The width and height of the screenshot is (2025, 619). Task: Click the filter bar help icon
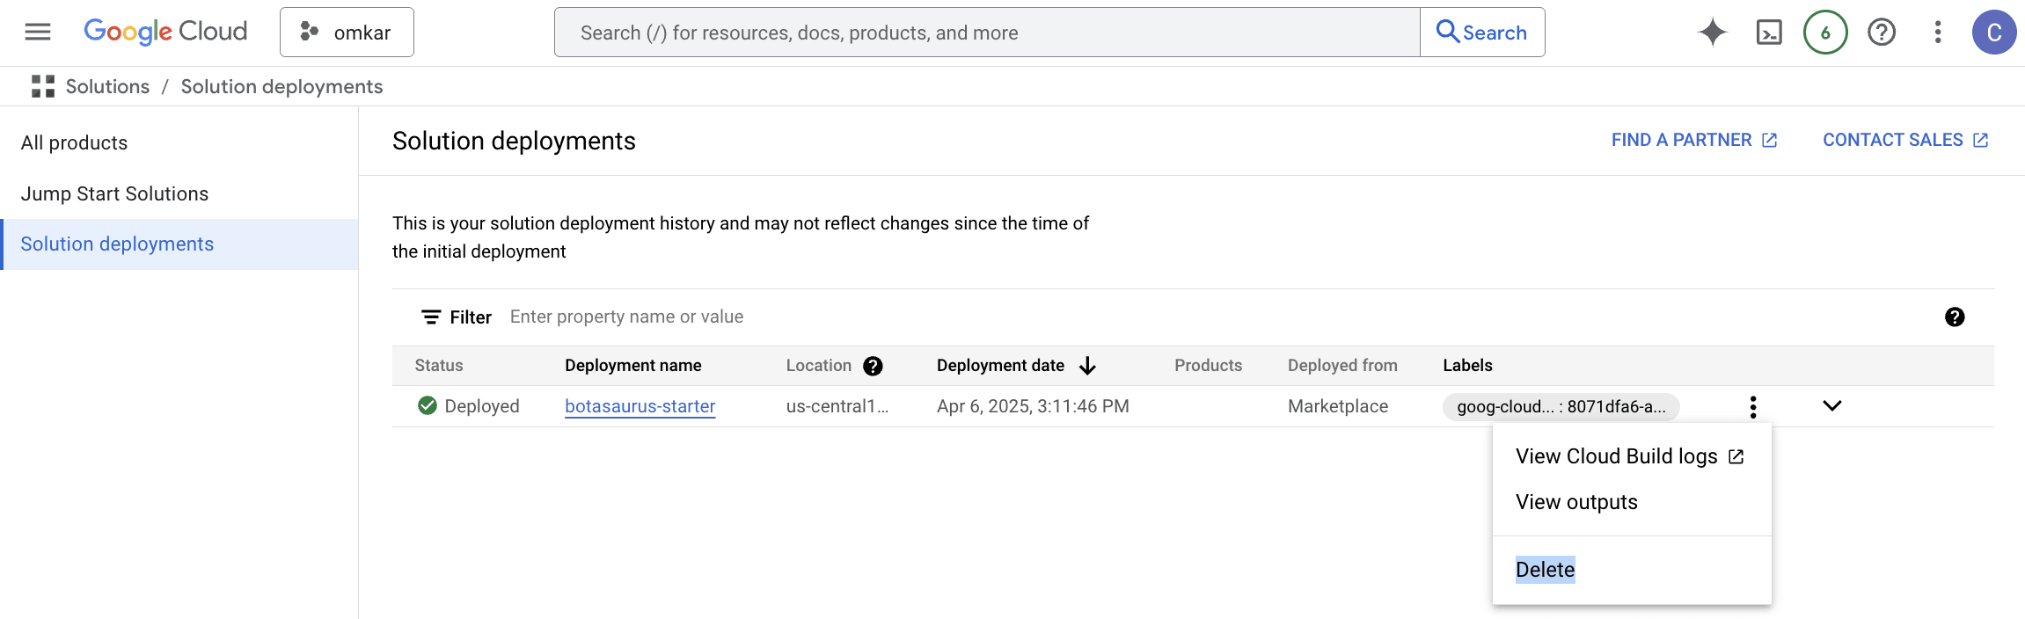tap(1955, 317)
